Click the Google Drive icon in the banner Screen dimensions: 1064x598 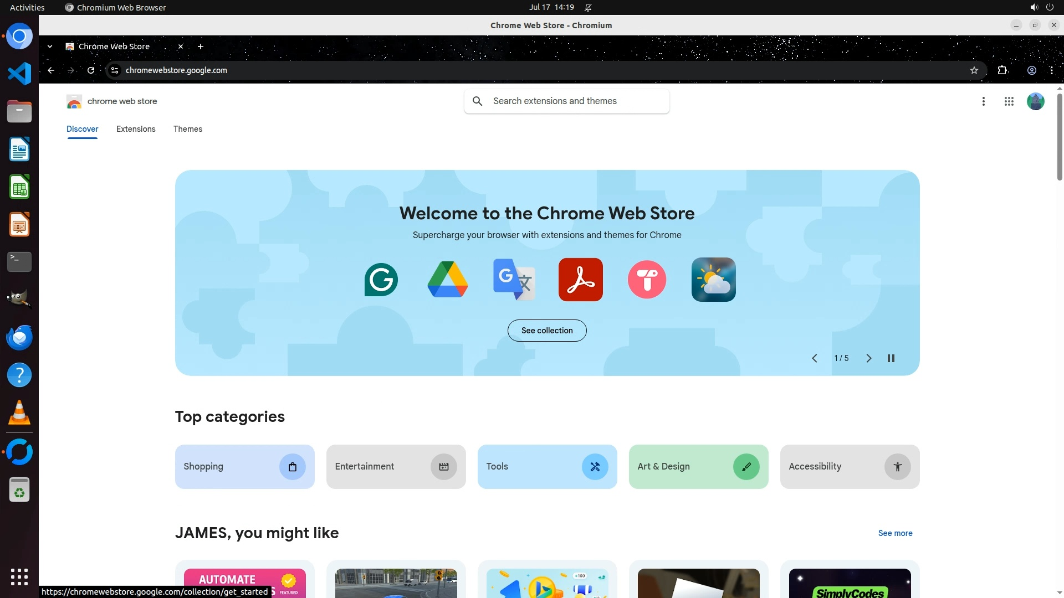(448, 280)
